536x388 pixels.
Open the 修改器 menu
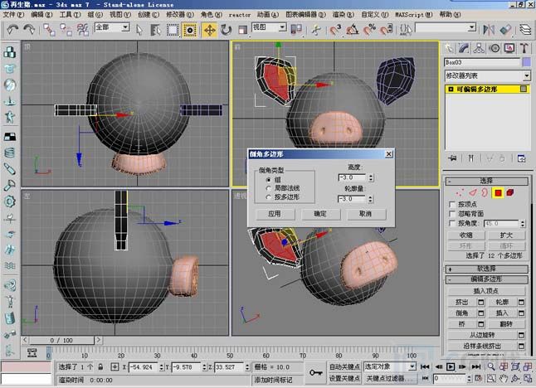pyautogui.click(x=180, y=15)
